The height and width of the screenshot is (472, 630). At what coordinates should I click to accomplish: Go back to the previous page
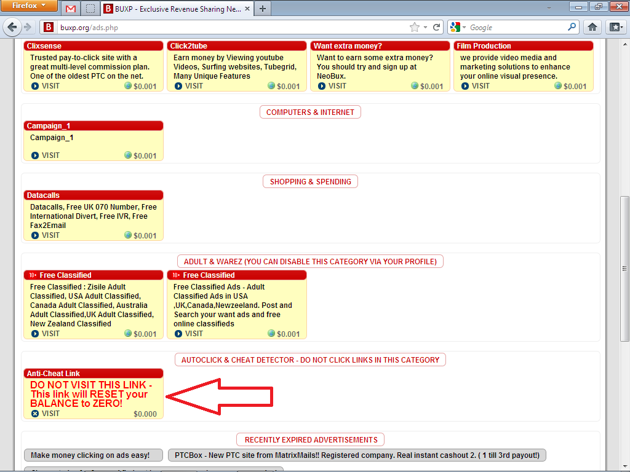[x=12, y=27]
